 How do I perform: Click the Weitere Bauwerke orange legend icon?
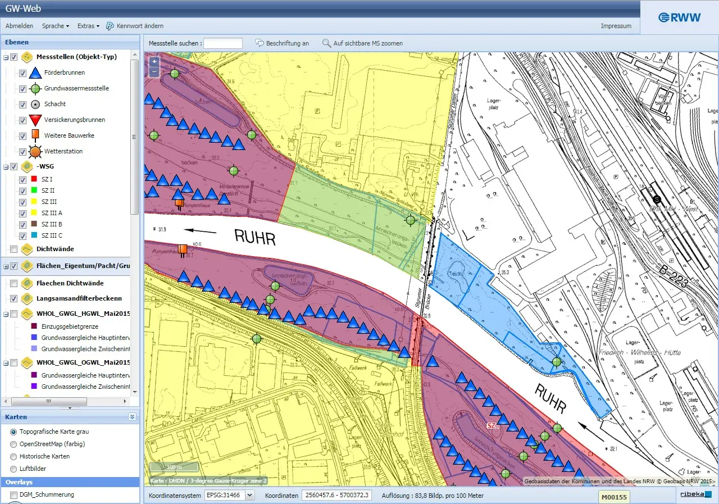[x=35, y=135]
